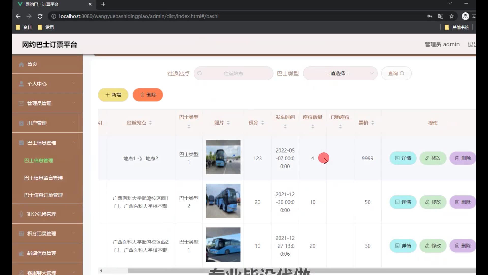Click 修改 for 西2门 row
Viewport: 488px width, 275px height.
pyautogui.click(x=433, y=246)
